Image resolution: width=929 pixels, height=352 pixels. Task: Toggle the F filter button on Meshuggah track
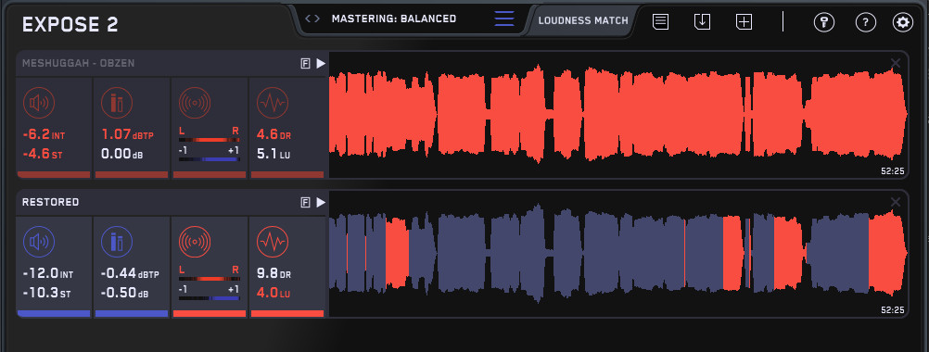tap(305, 63)
